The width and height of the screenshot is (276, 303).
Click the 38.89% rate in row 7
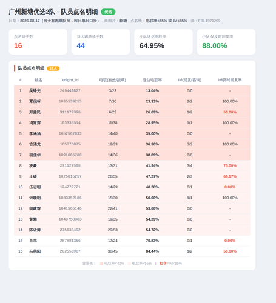point(152,155)
